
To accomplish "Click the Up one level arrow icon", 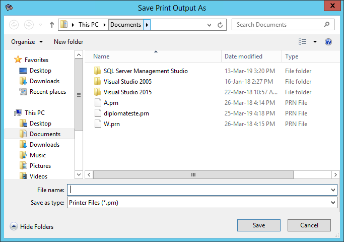I will (51, 25).
